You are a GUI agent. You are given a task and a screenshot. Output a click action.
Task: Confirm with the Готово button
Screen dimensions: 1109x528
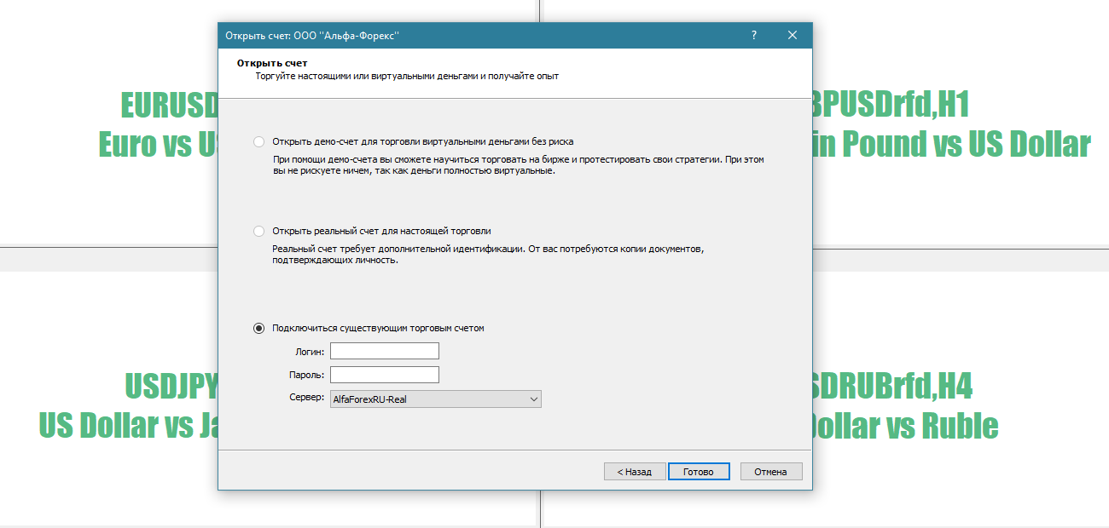pos(699,472)
